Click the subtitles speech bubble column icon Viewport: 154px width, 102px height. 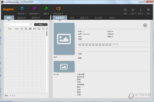coord(39,29)
